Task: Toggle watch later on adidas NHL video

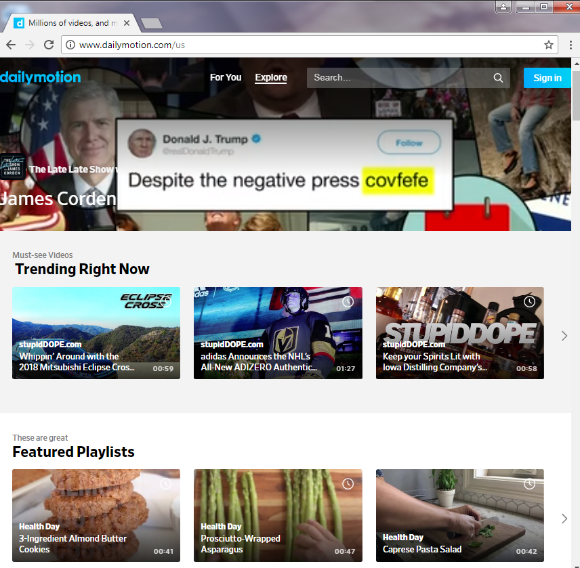Action: tap(348, 302)
